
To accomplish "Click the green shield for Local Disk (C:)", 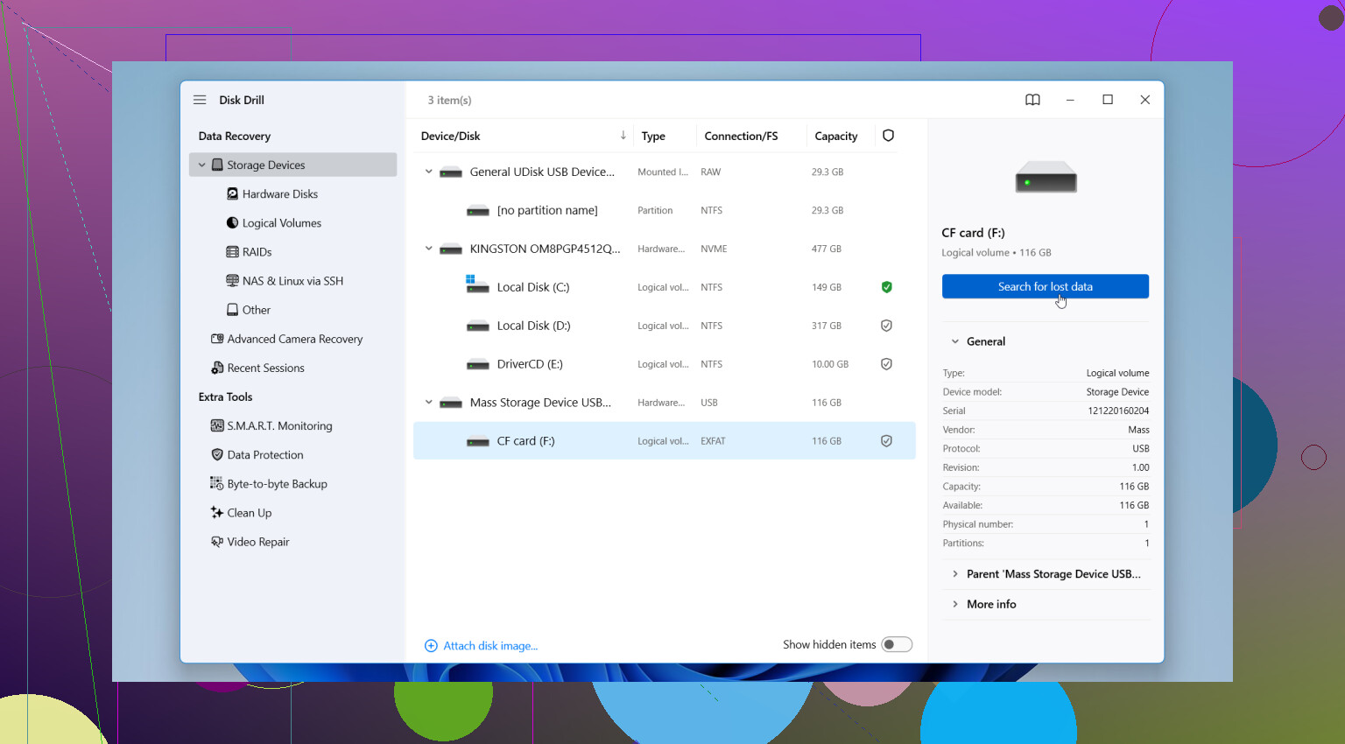I will tap(886, 287).
